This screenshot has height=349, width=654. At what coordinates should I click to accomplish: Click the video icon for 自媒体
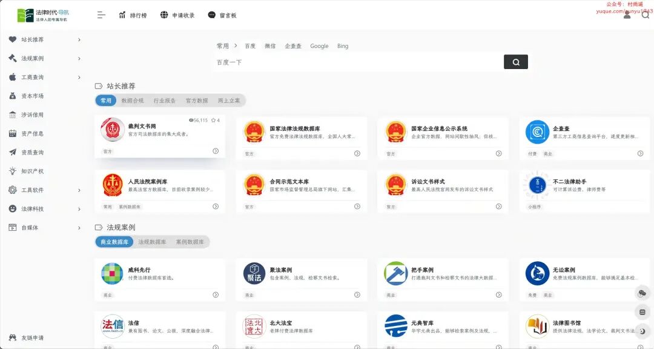coord(13,227)
